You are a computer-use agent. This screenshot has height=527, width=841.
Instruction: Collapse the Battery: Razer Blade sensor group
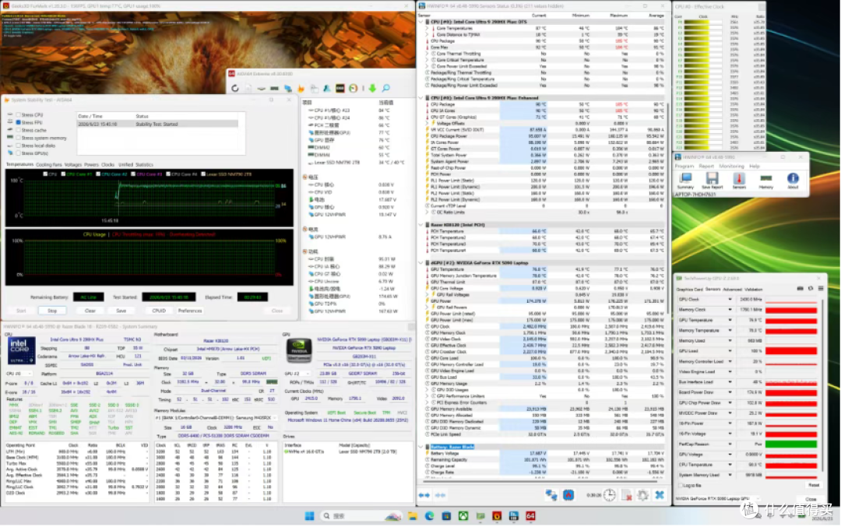click(x=421, y=447)
